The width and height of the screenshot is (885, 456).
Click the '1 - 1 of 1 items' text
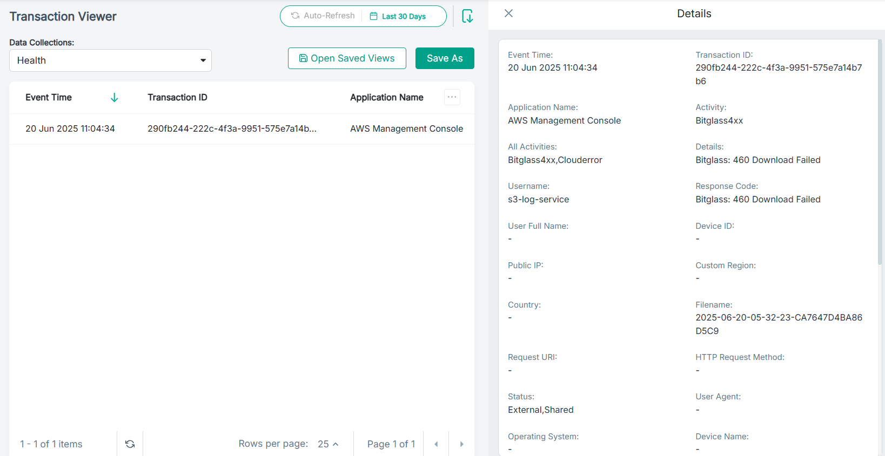51,444
